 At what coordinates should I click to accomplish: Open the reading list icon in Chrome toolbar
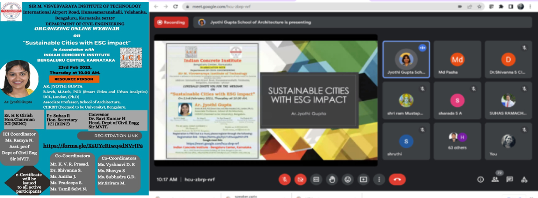click(x=491, y=7)
